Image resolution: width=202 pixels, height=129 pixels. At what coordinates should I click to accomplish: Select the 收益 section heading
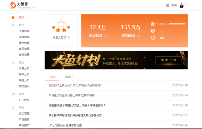point(22,94)
